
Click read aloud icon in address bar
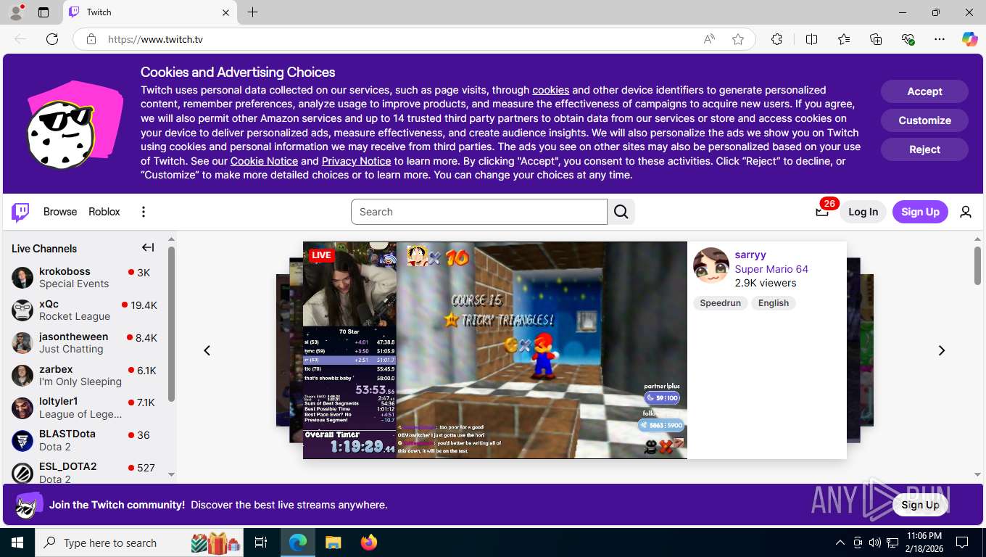(709, 39)
